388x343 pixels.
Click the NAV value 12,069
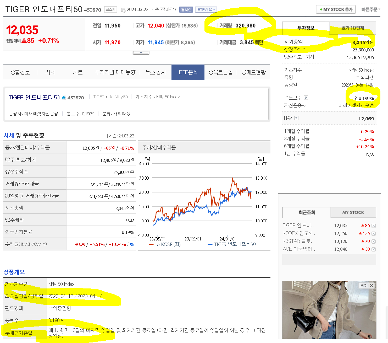[366, 119]
